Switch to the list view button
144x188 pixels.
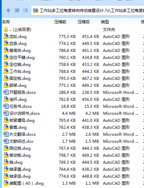pos(26,10)
